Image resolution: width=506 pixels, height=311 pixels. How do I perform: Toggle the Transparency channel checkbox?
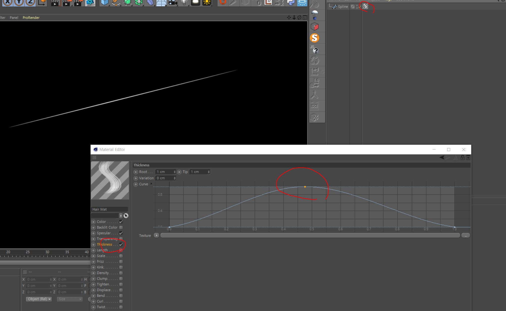(x=121, y=239)
